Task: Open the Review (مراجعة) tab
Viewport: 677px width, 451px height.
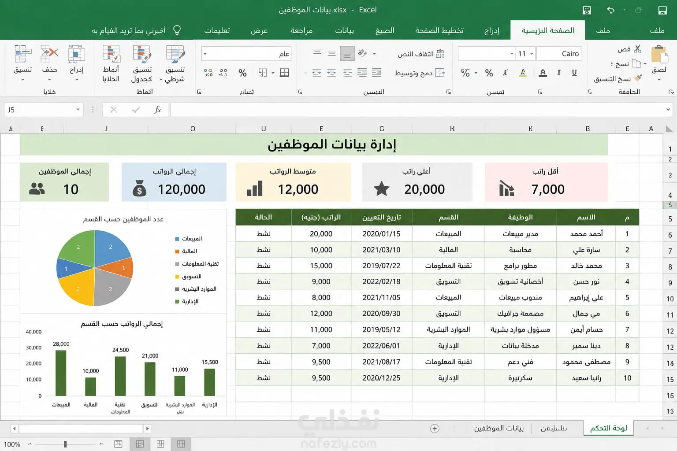Action: tap(301, 30)
